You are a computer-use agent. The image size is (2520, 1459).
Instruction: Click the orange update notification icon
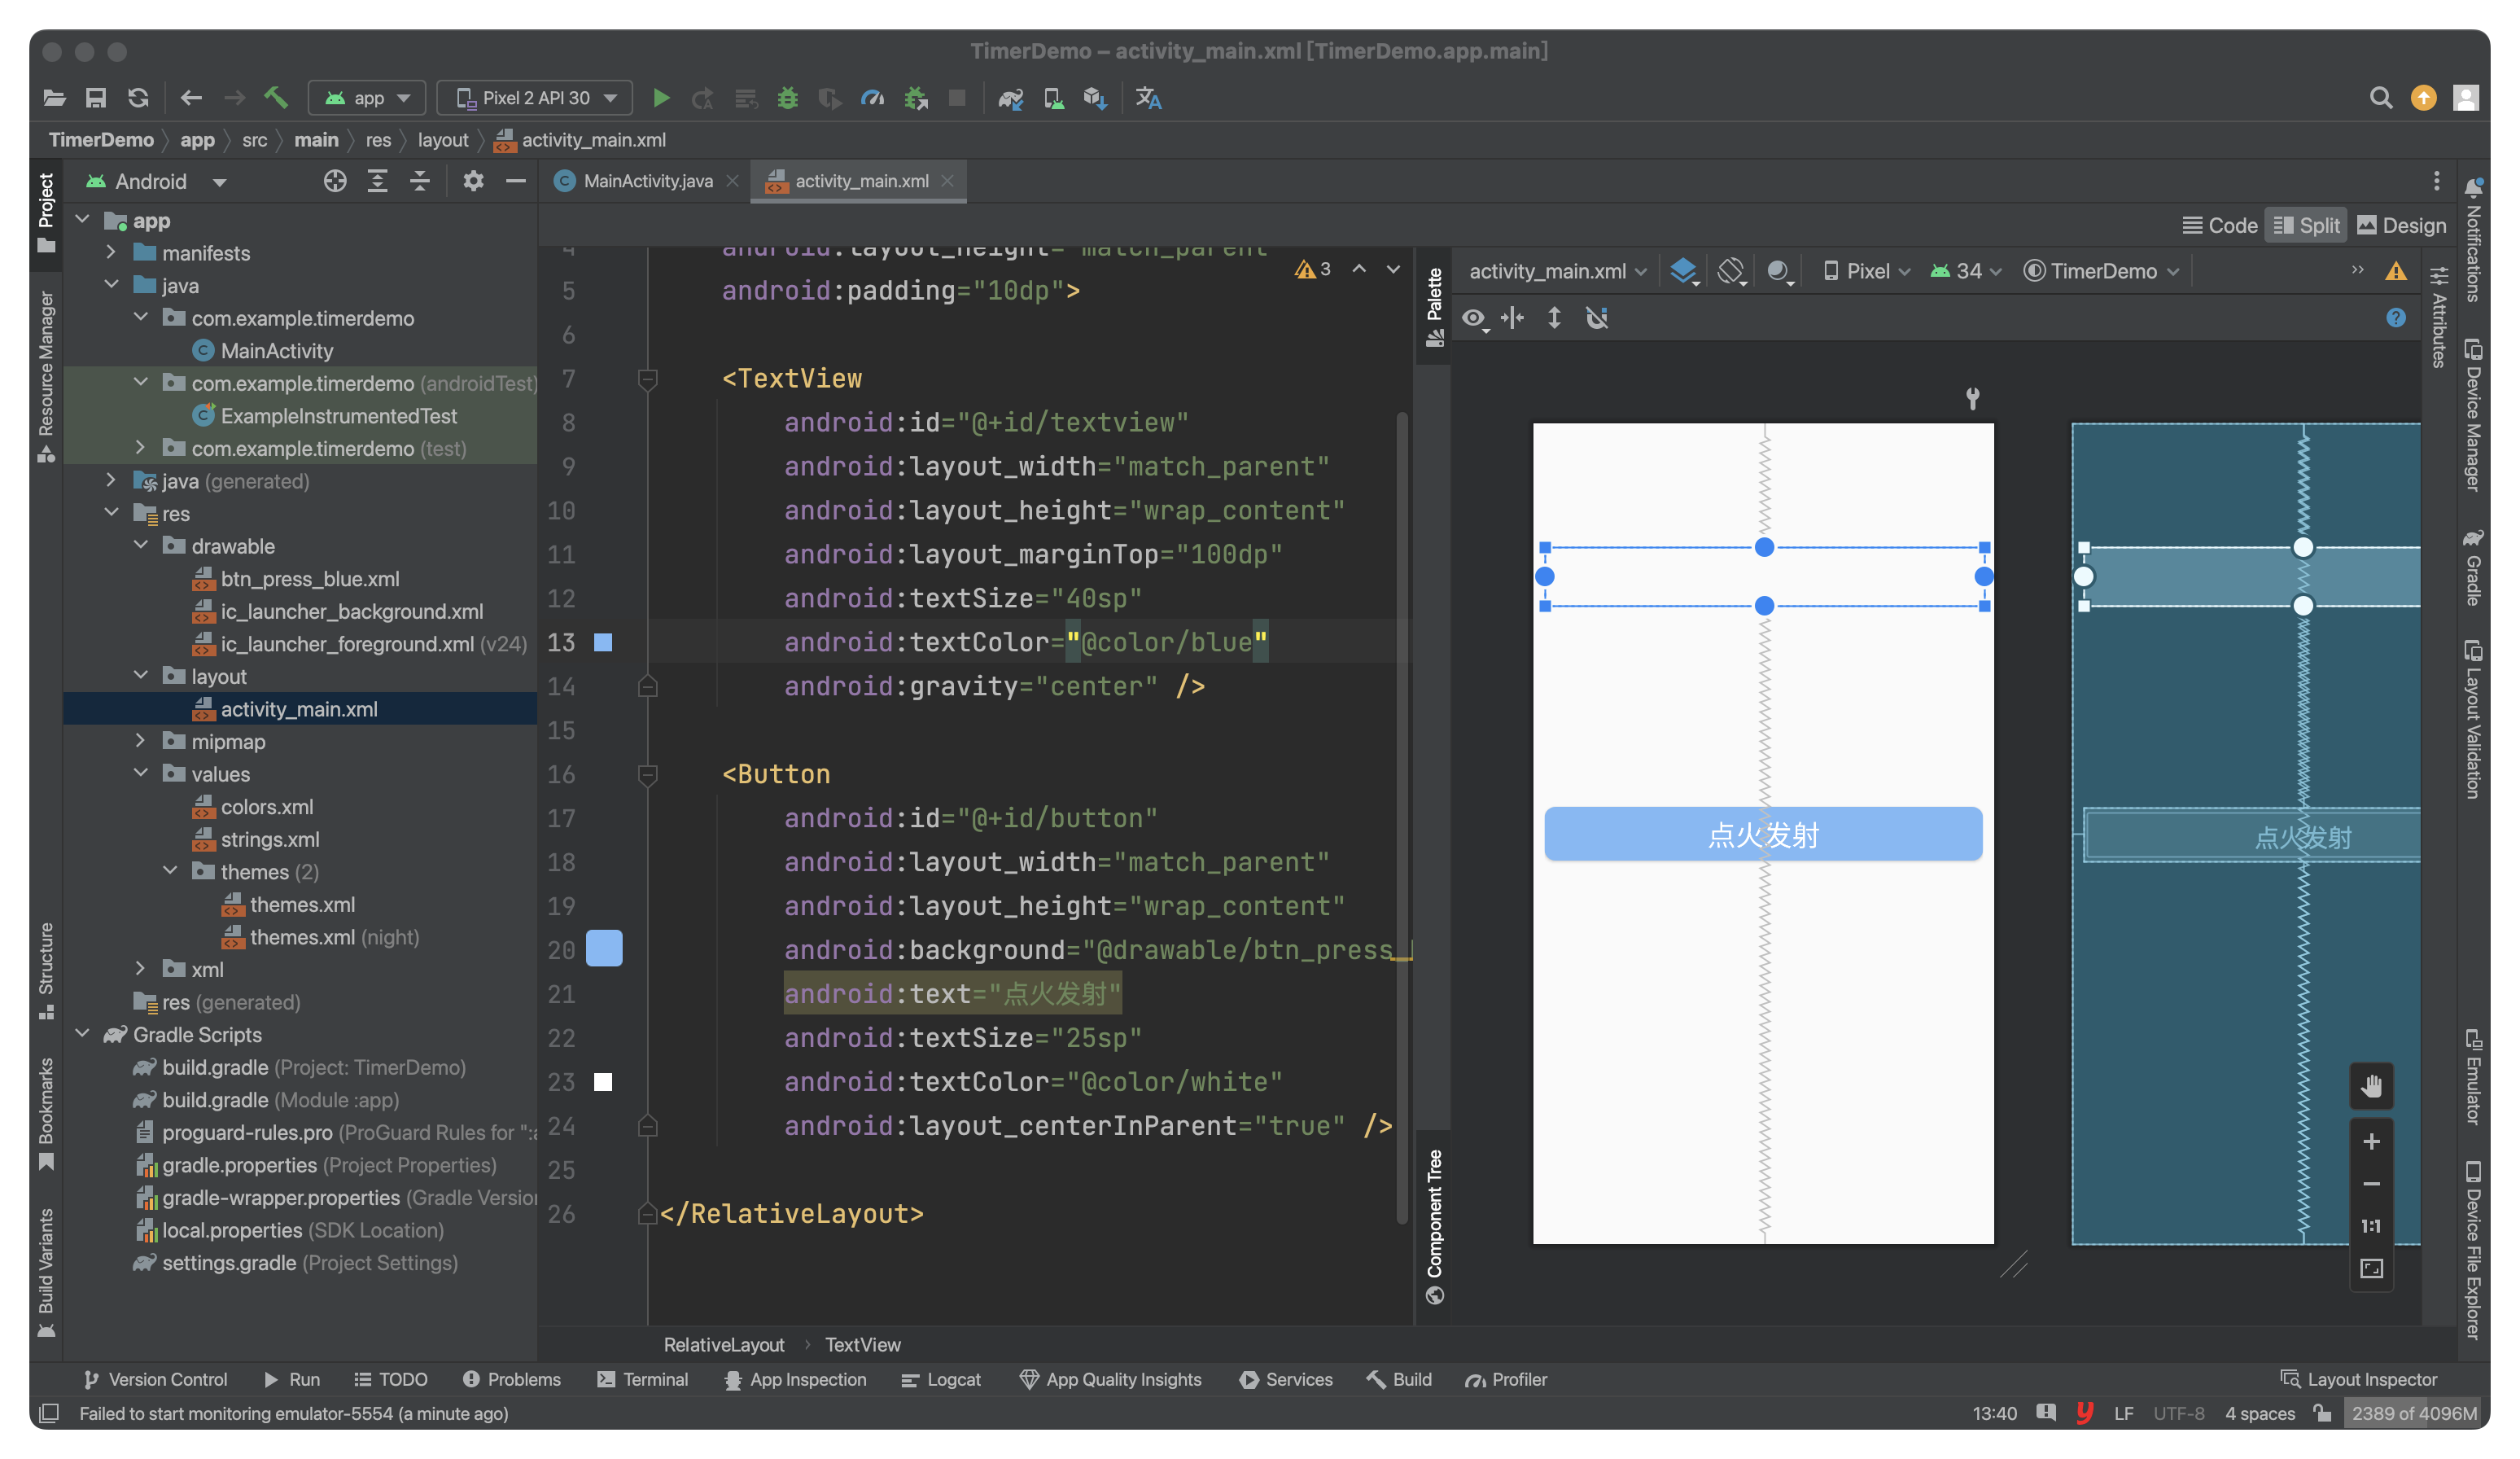[x=2423, y=98]
